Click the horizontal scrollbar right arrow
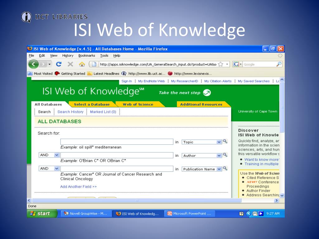The image size is (319, 239). [276, 201]
